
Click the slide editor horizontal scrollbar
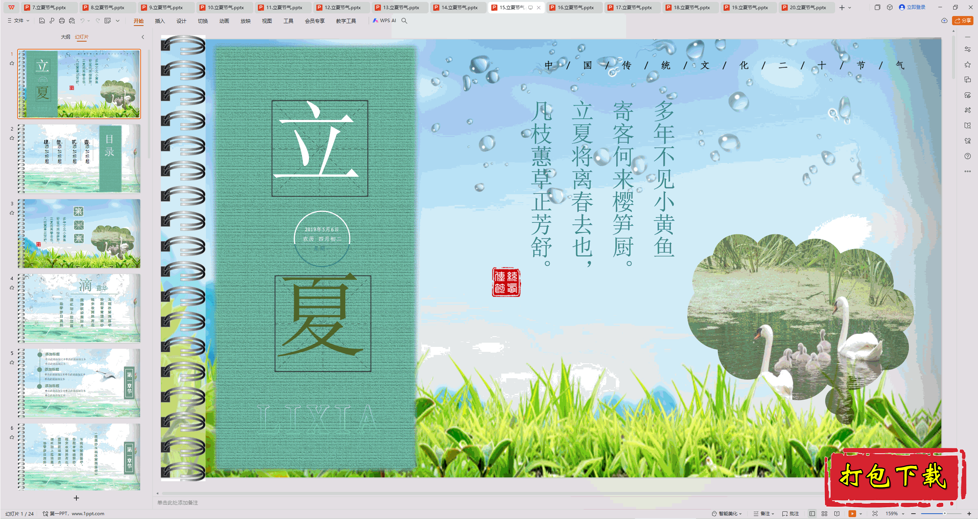493,493
